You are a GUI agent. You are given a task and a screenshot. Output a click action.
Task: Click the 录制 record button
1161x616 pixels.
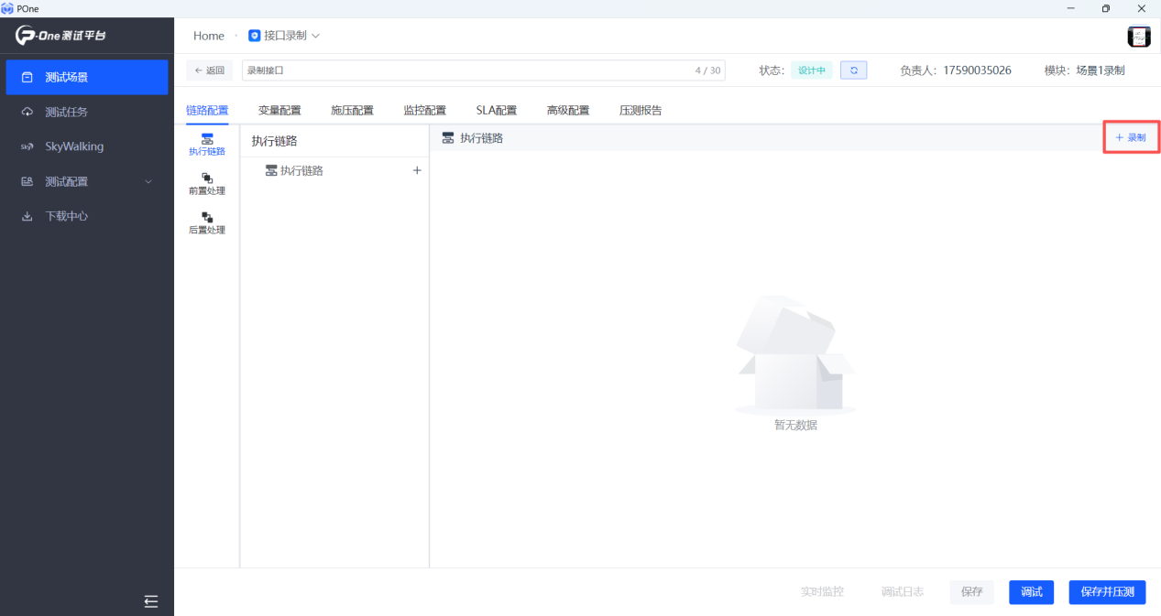(x=1131, y=137)
